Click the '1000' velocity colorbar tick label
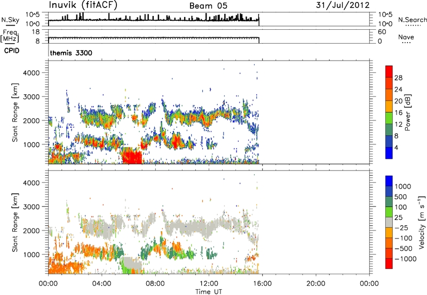This screenshot has width=427, height=295. click(403, 186)
